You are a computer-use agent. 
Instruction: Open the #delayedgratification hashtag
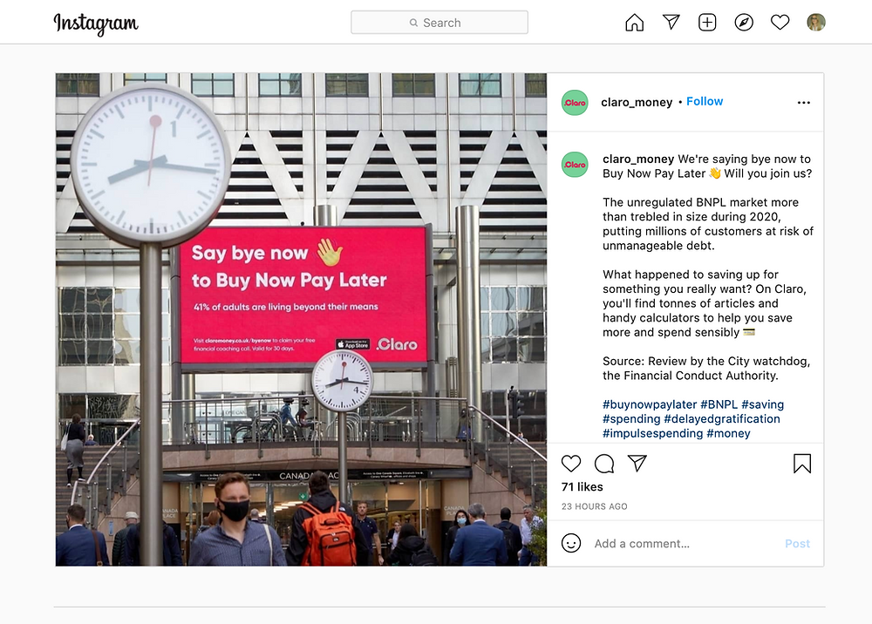coord(722,419)
